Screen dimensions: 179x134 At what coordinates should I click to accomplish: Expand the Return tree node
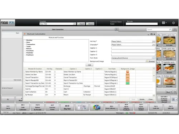[25, 49]
